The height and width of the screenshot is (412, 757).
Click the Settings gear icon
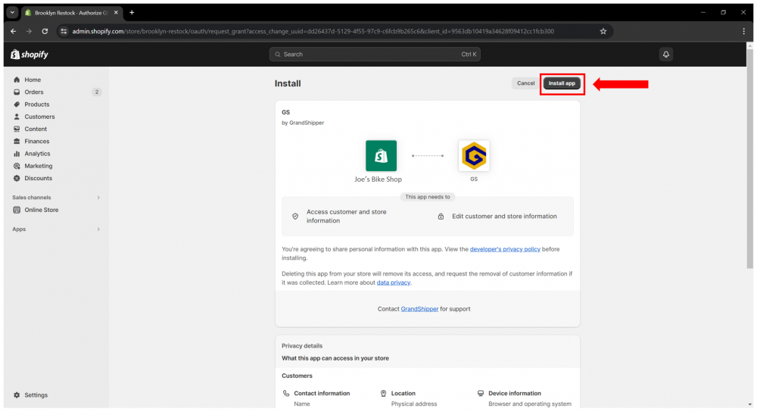pyautogui.click(x=17, y=395)
